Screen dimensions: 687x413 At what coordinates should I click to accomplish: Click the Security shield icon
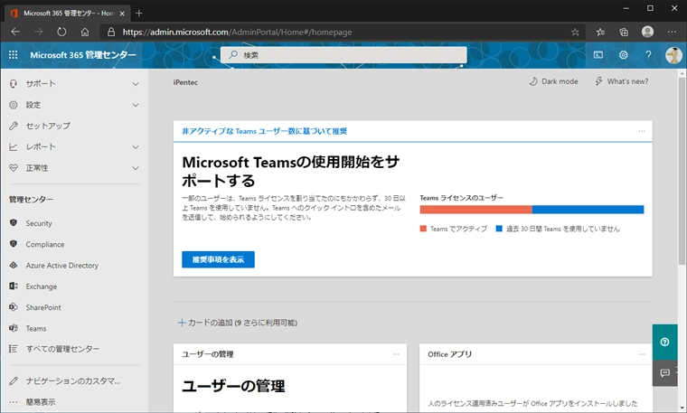pyautogui.click(x=14, y=223)
